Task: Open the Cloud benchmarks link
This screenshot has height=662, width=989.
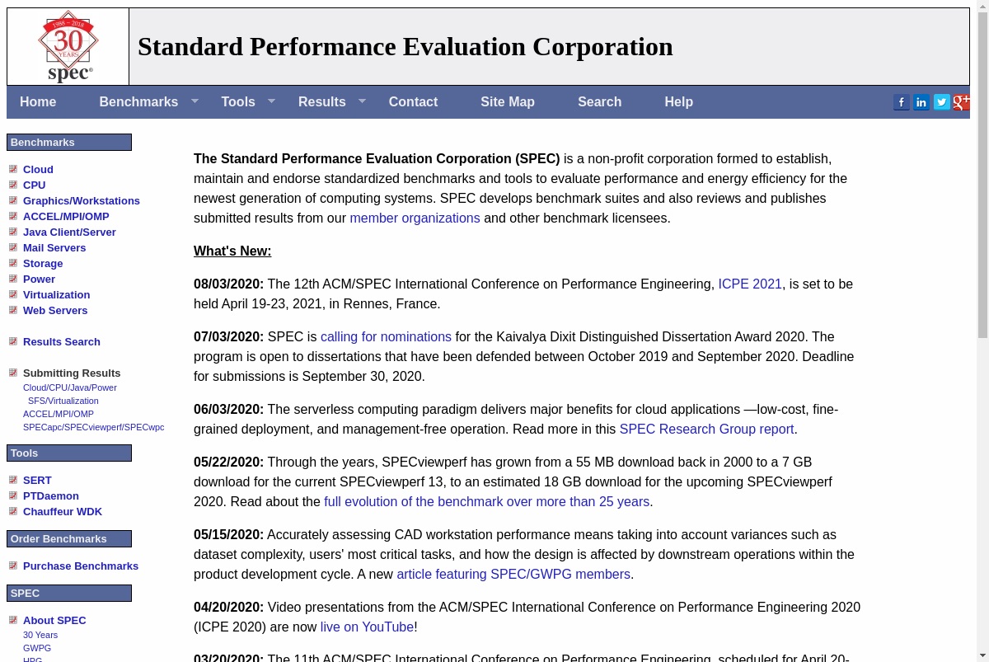Action: [x=38, y=169]
